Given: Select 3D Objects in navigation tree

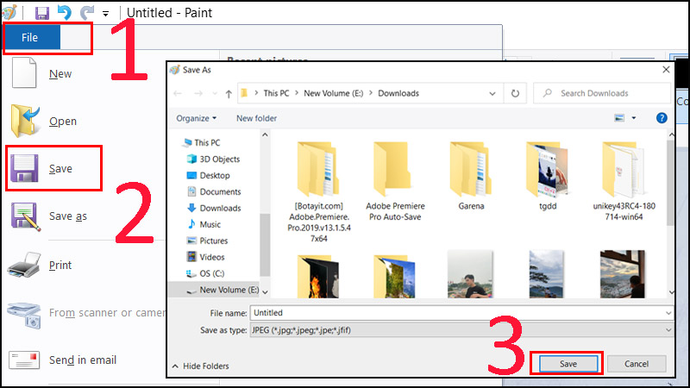Looking at the screenshot, I should [x=219, y=160].
